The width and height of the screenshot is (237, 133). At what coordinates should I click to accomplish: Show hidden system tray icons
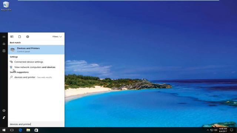pyautogui.click(x=208, y=130)
